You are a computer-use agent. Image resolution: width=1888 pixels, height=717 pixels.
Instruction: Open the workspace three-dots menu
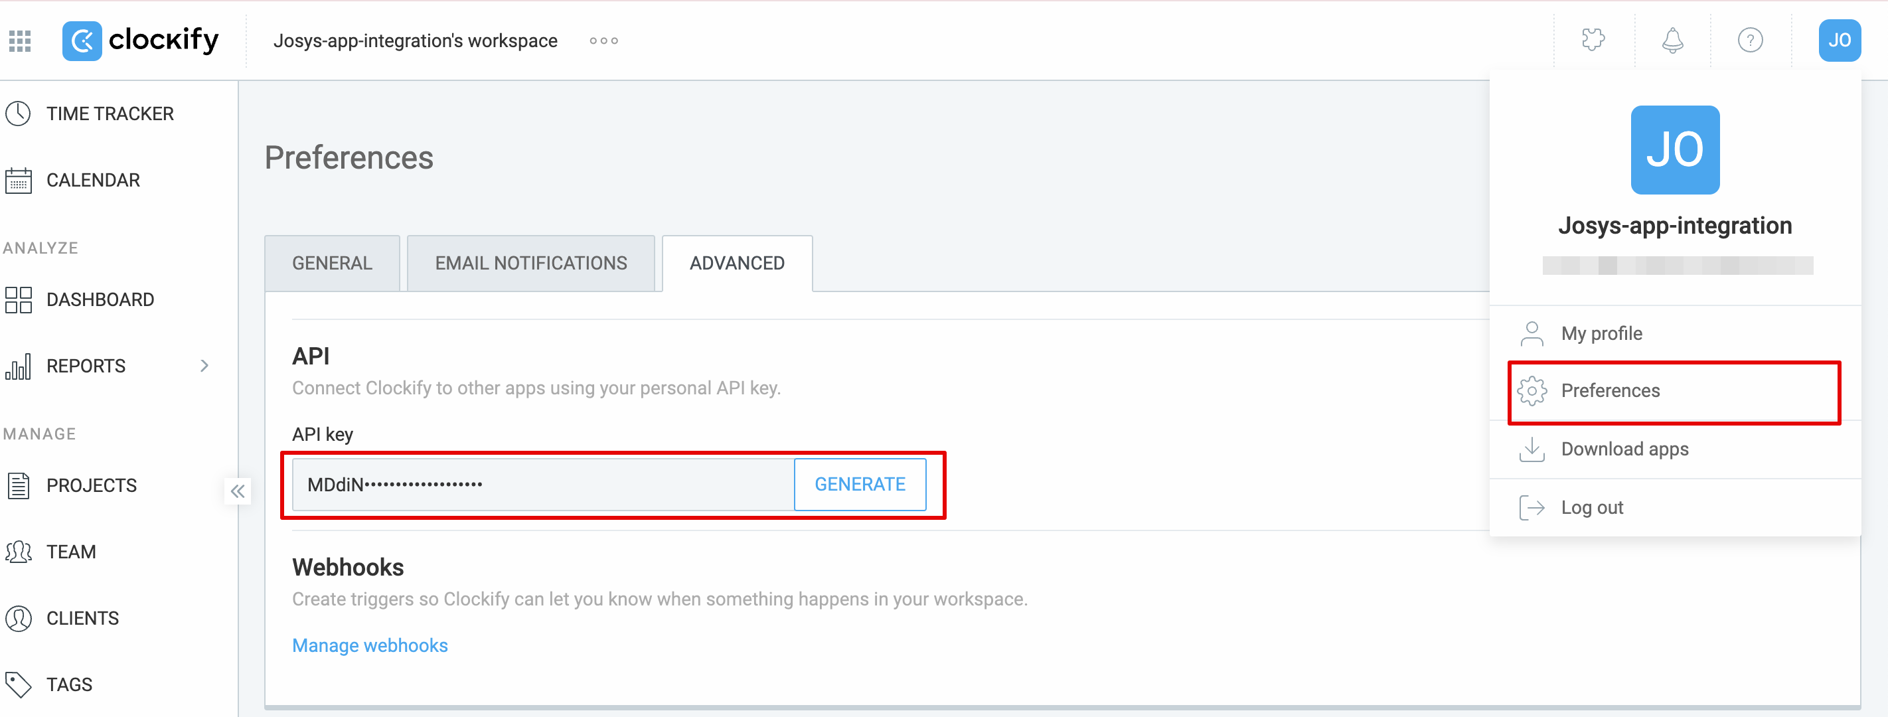pos(603,41)
